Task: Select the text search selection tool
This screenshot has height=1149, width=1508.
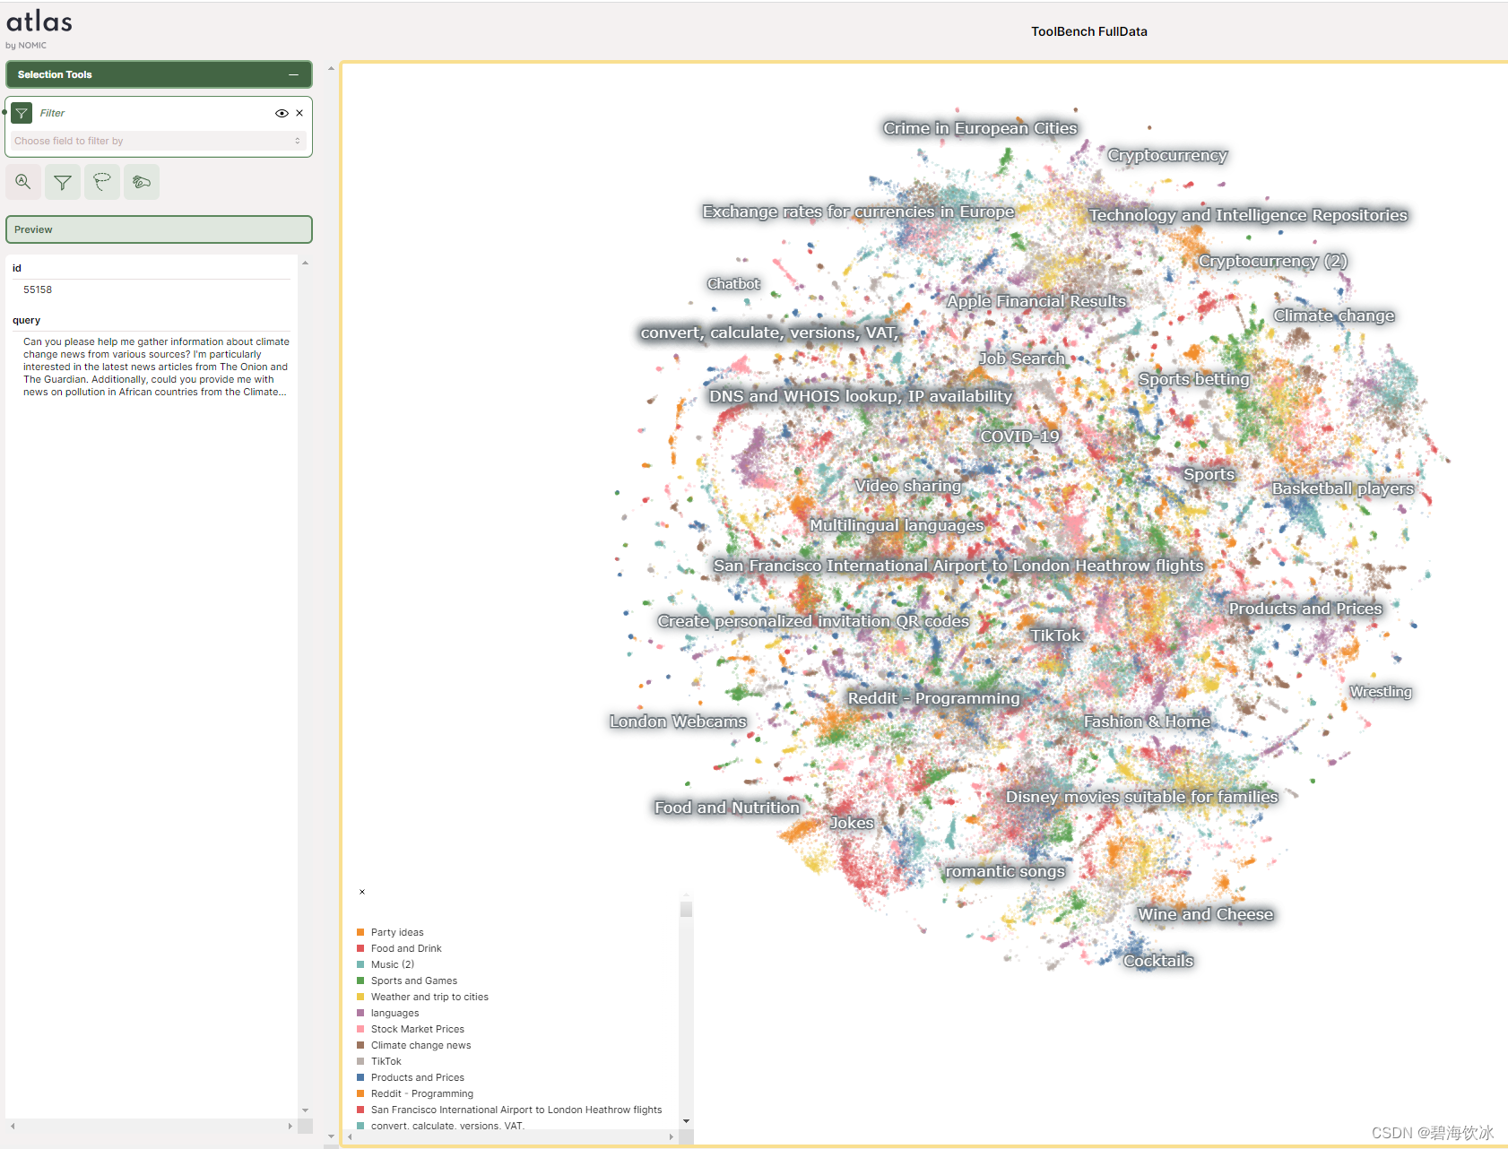Action: (x=23, y=182)
